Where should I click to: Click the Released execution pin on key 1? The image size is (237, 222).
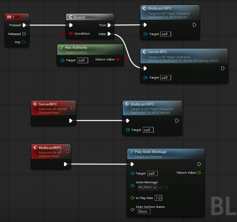point(24,34)
